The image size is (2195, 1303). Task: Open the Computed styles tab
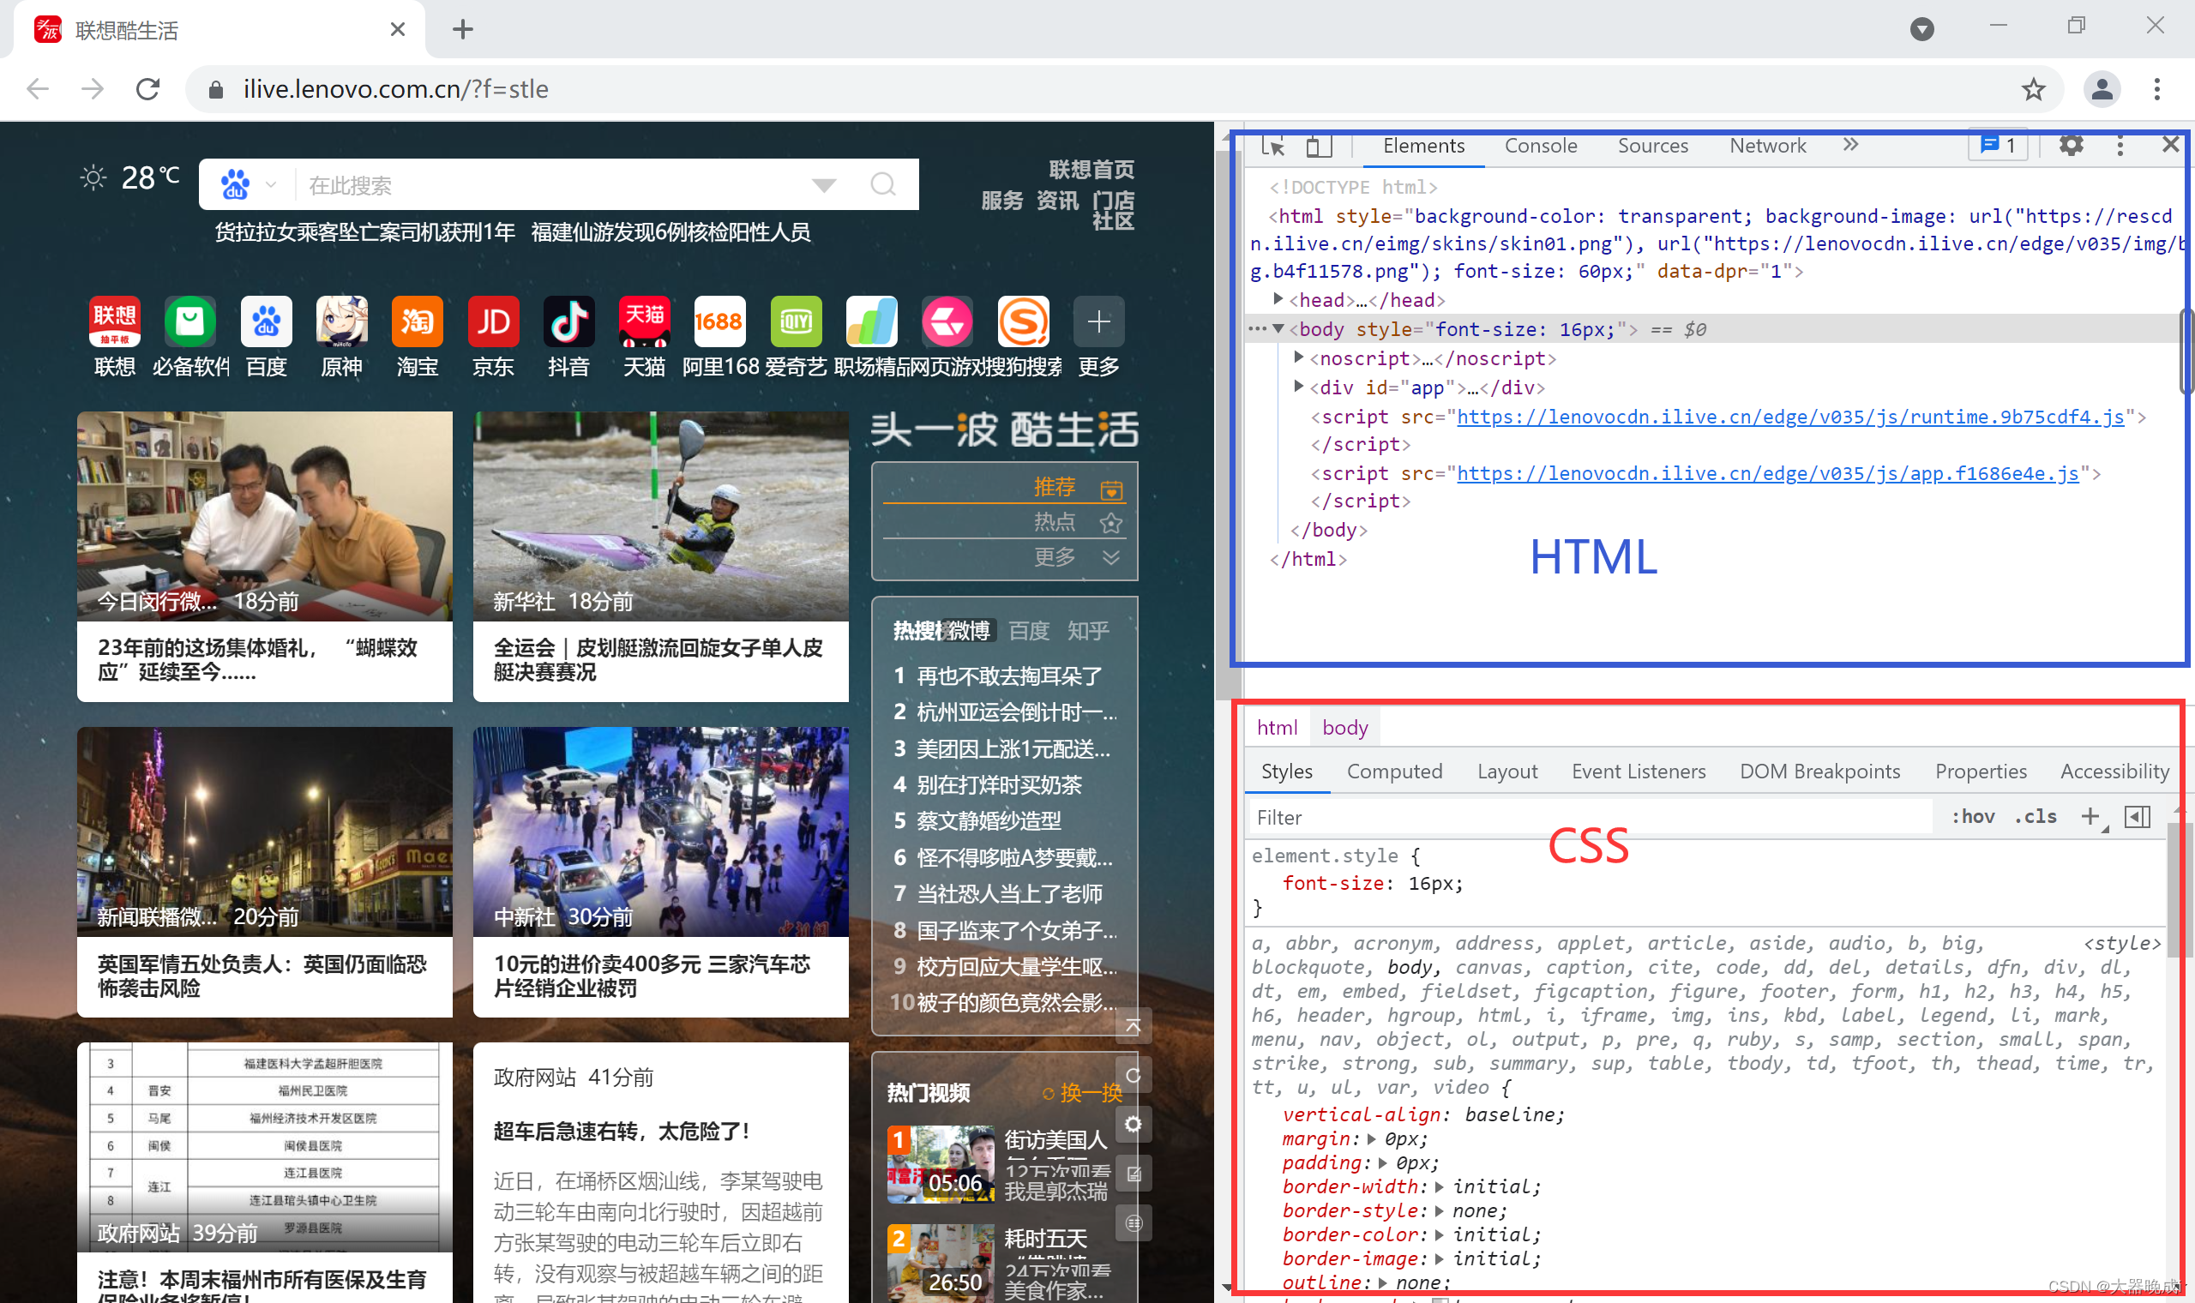tap(1394, 771)
